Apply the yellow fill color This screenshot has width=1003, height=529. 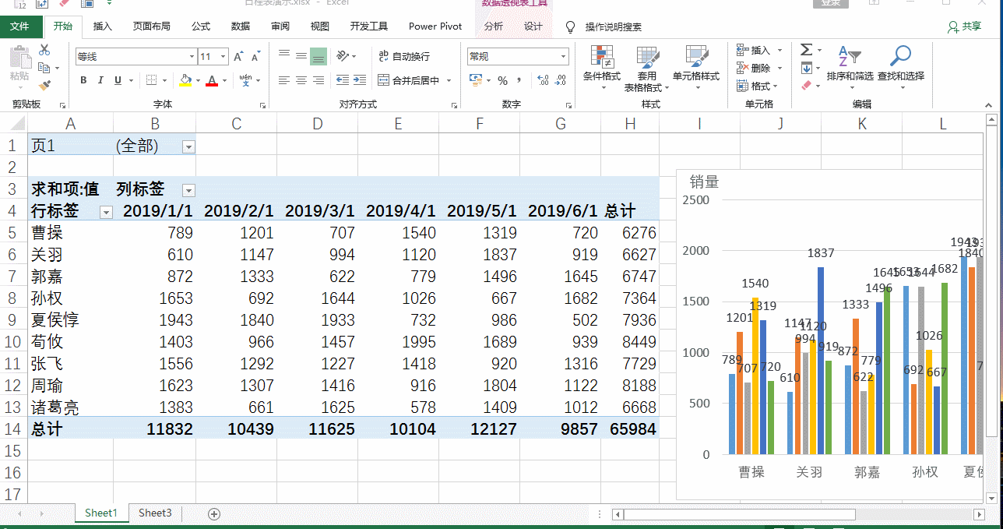pos(185,80)
